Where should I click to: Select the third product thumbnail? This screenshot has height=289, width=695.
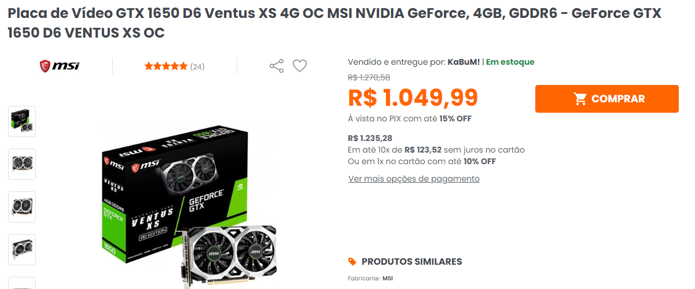click(x=22, y=207)
